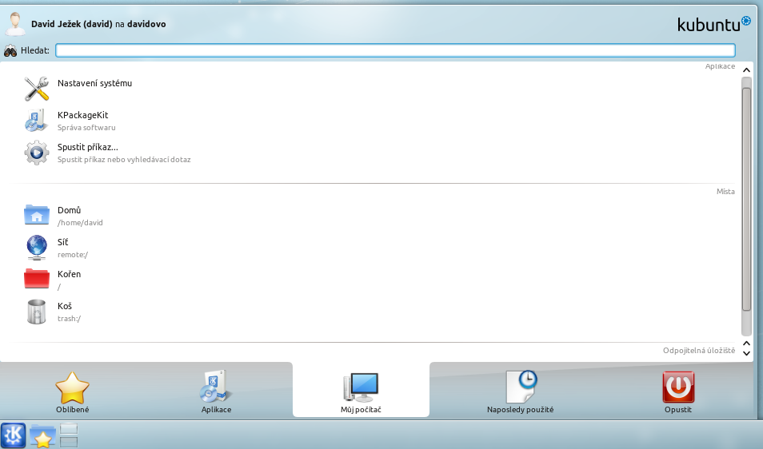The height and width of the screenshot is (449, 763).
Task: Click the Kubuntu logo
Action: tap(714, 24)
